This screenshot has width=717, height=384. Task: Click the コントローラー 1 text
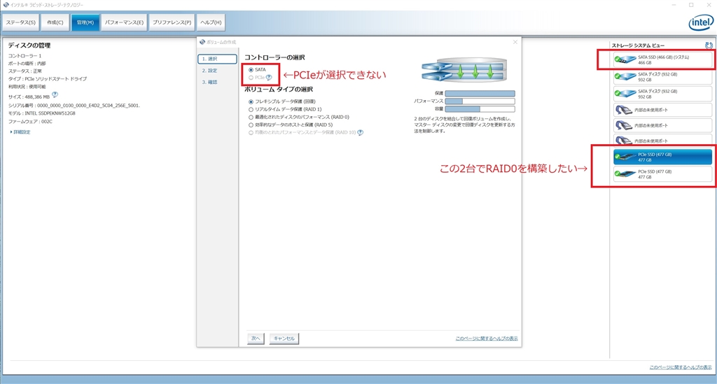tap(25, 56)
